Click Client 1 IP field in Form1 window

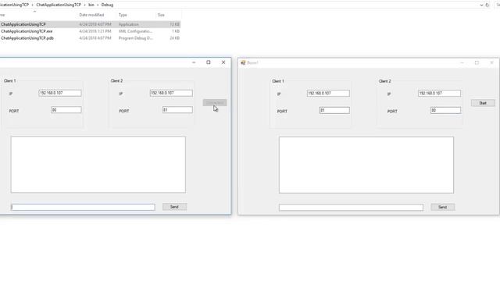tap(328, 94)
